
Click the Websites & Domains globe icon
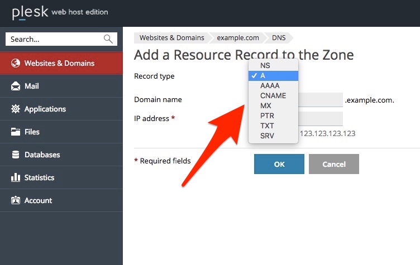pyautogui.click(x=16, y=63)
